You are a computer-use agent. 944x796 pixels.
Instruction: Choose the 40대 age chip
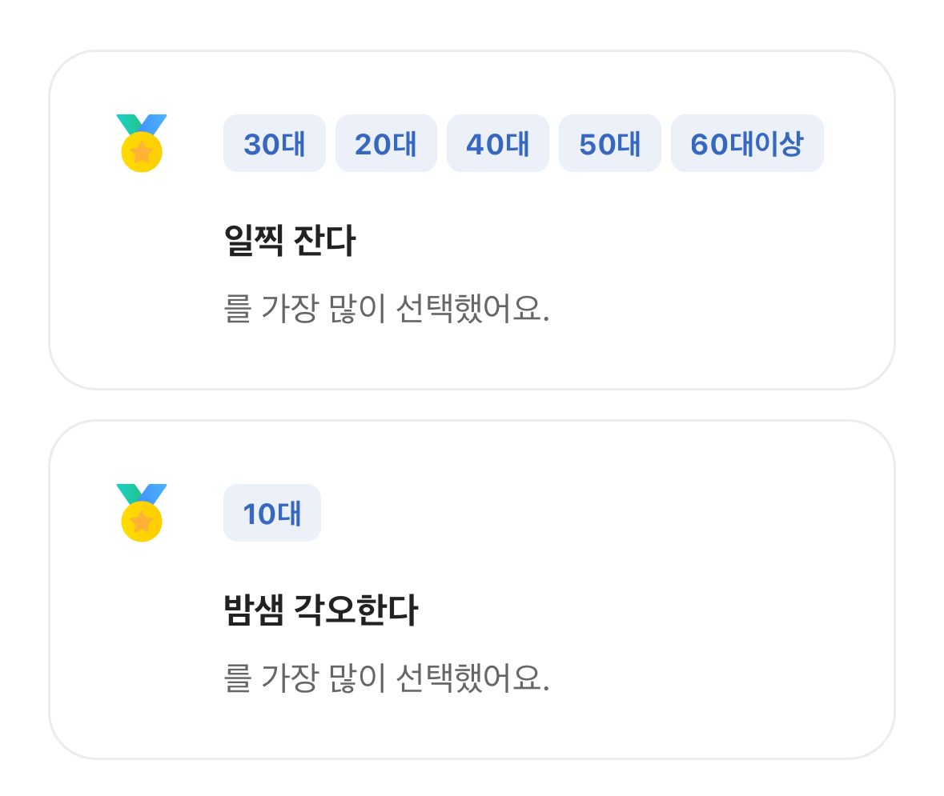click(498, 144)
